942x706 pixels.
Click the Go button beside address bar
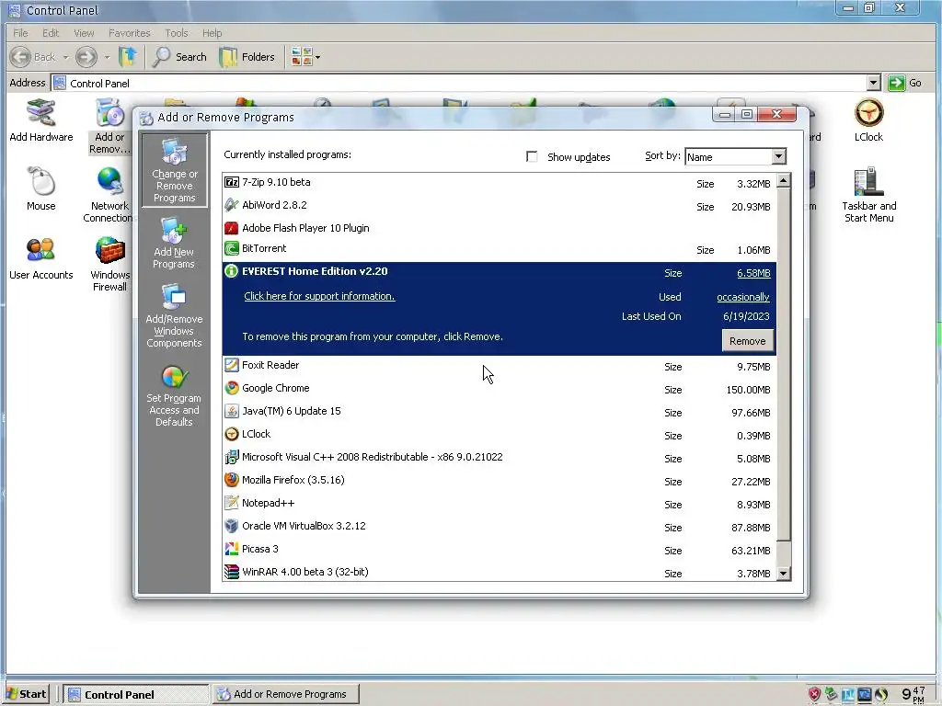tap(905, 83)
